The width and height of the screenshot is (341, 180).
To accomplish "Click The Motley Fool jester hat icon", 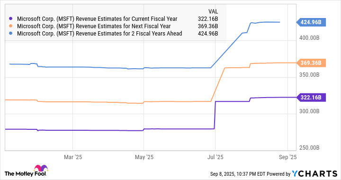I will pyautogui.click(x=41, y=169).
